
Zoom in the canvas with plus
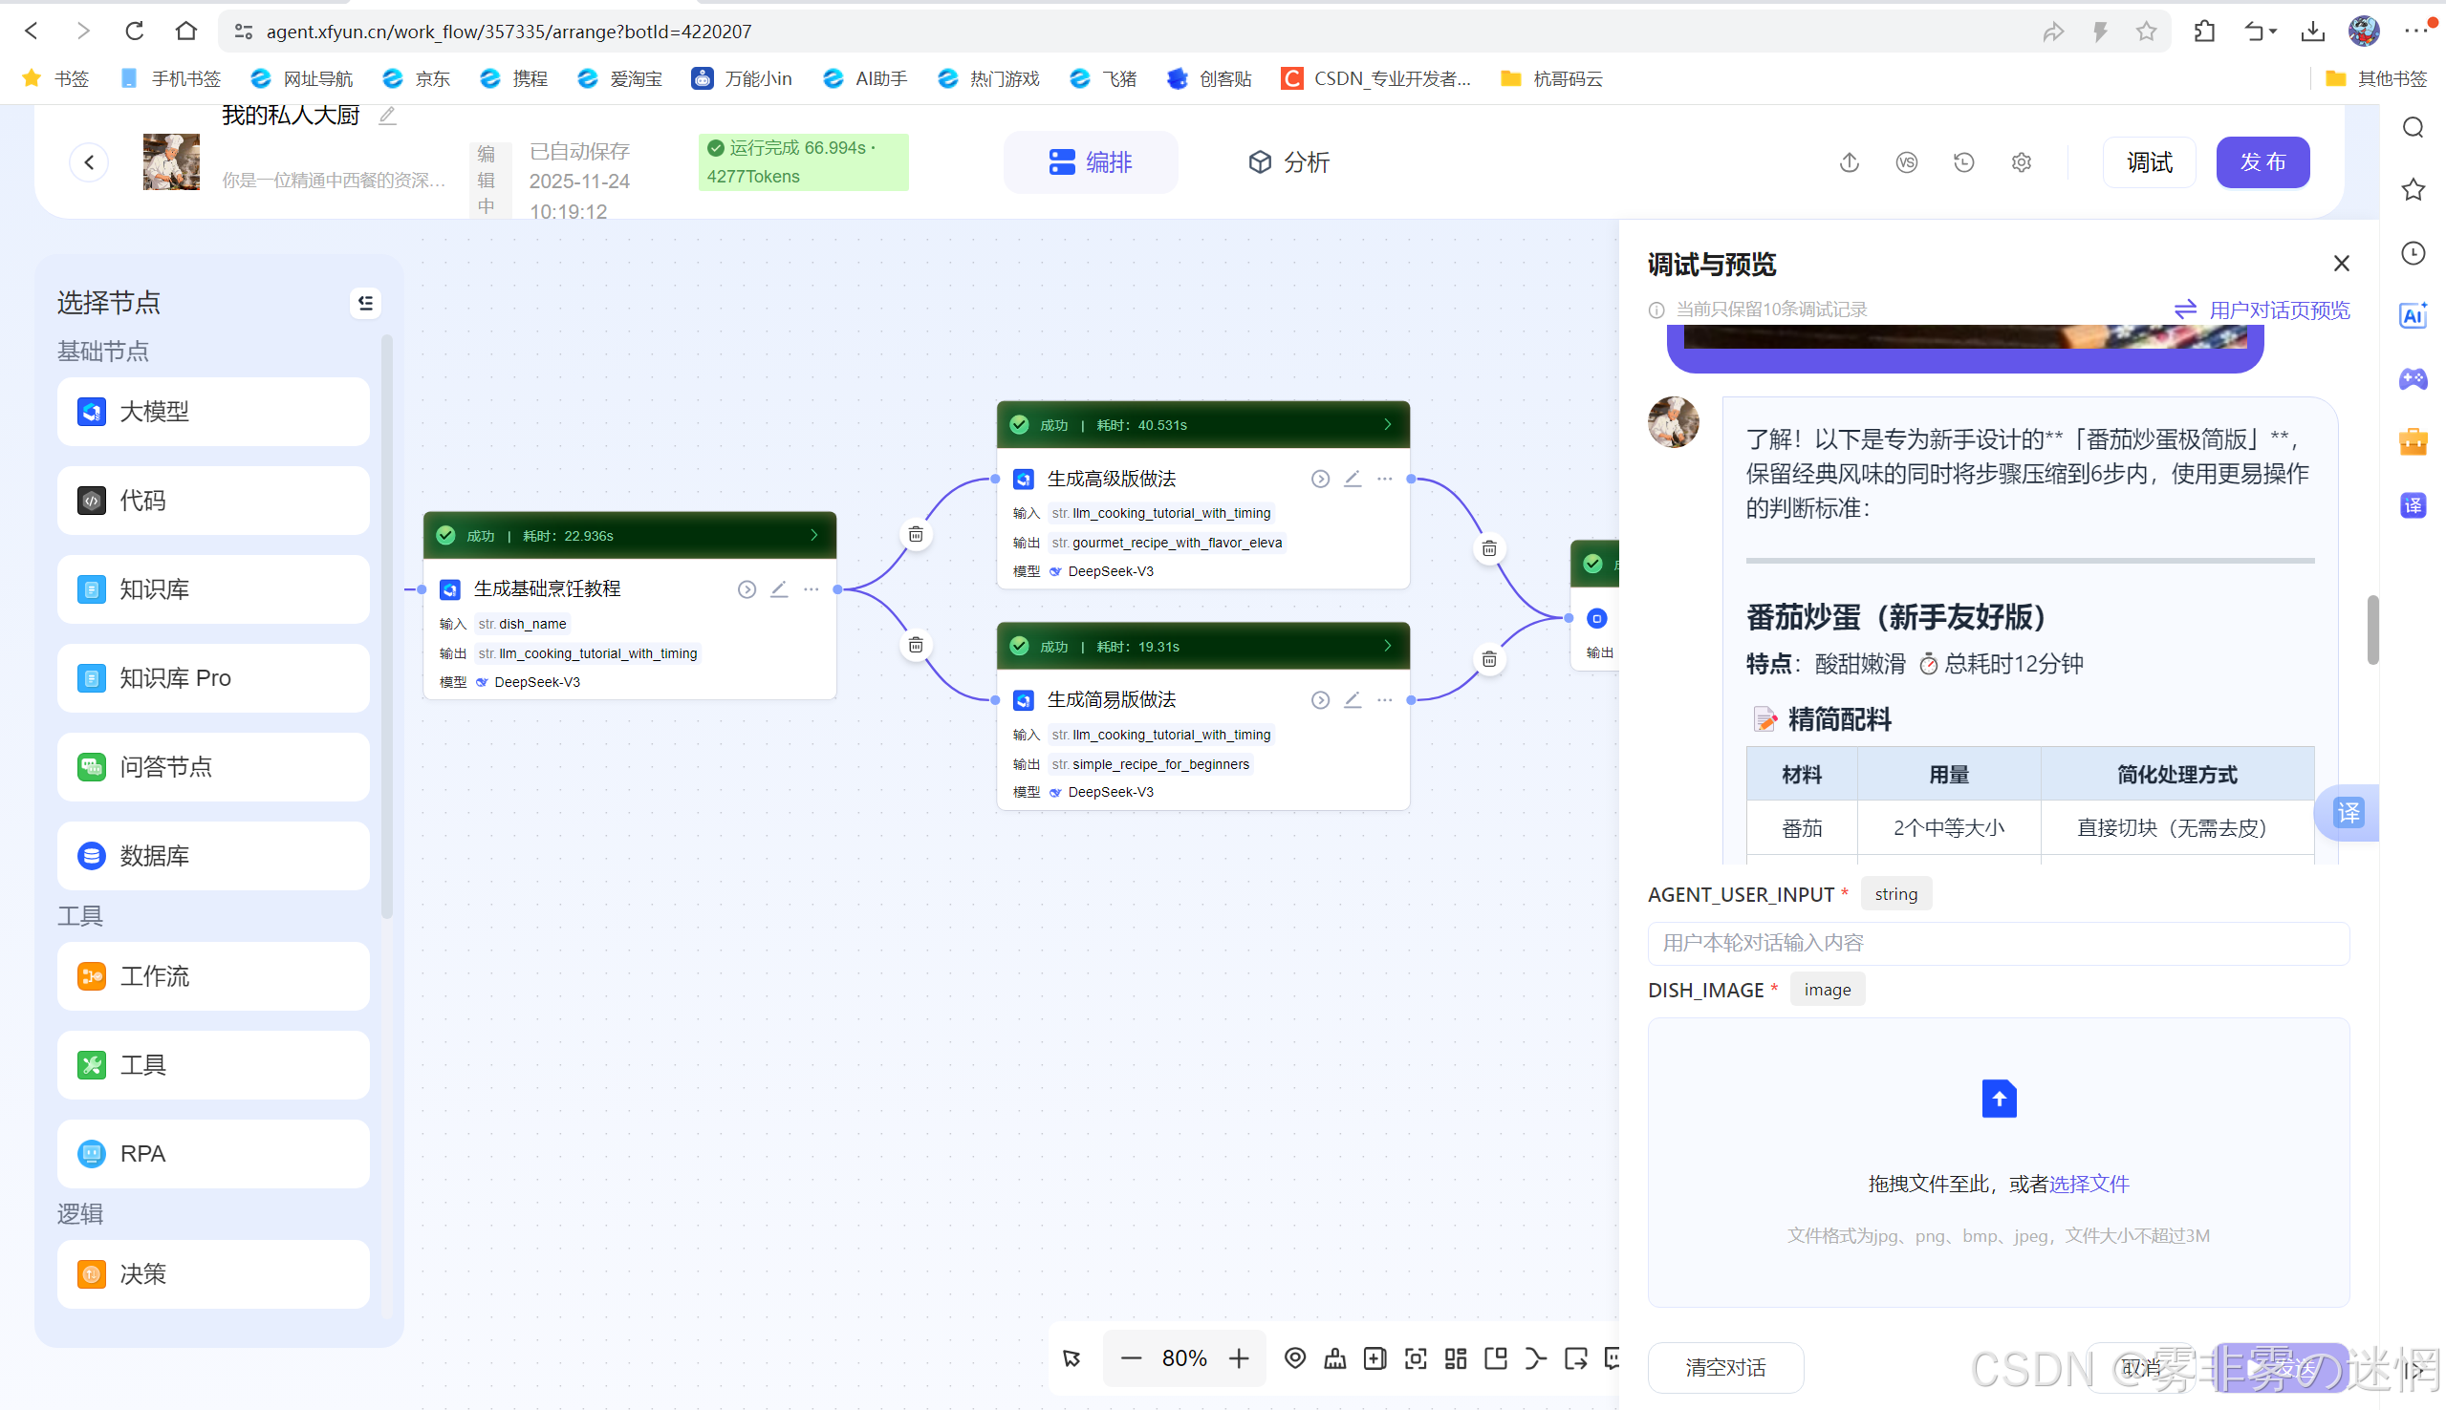[1239, 1358]
